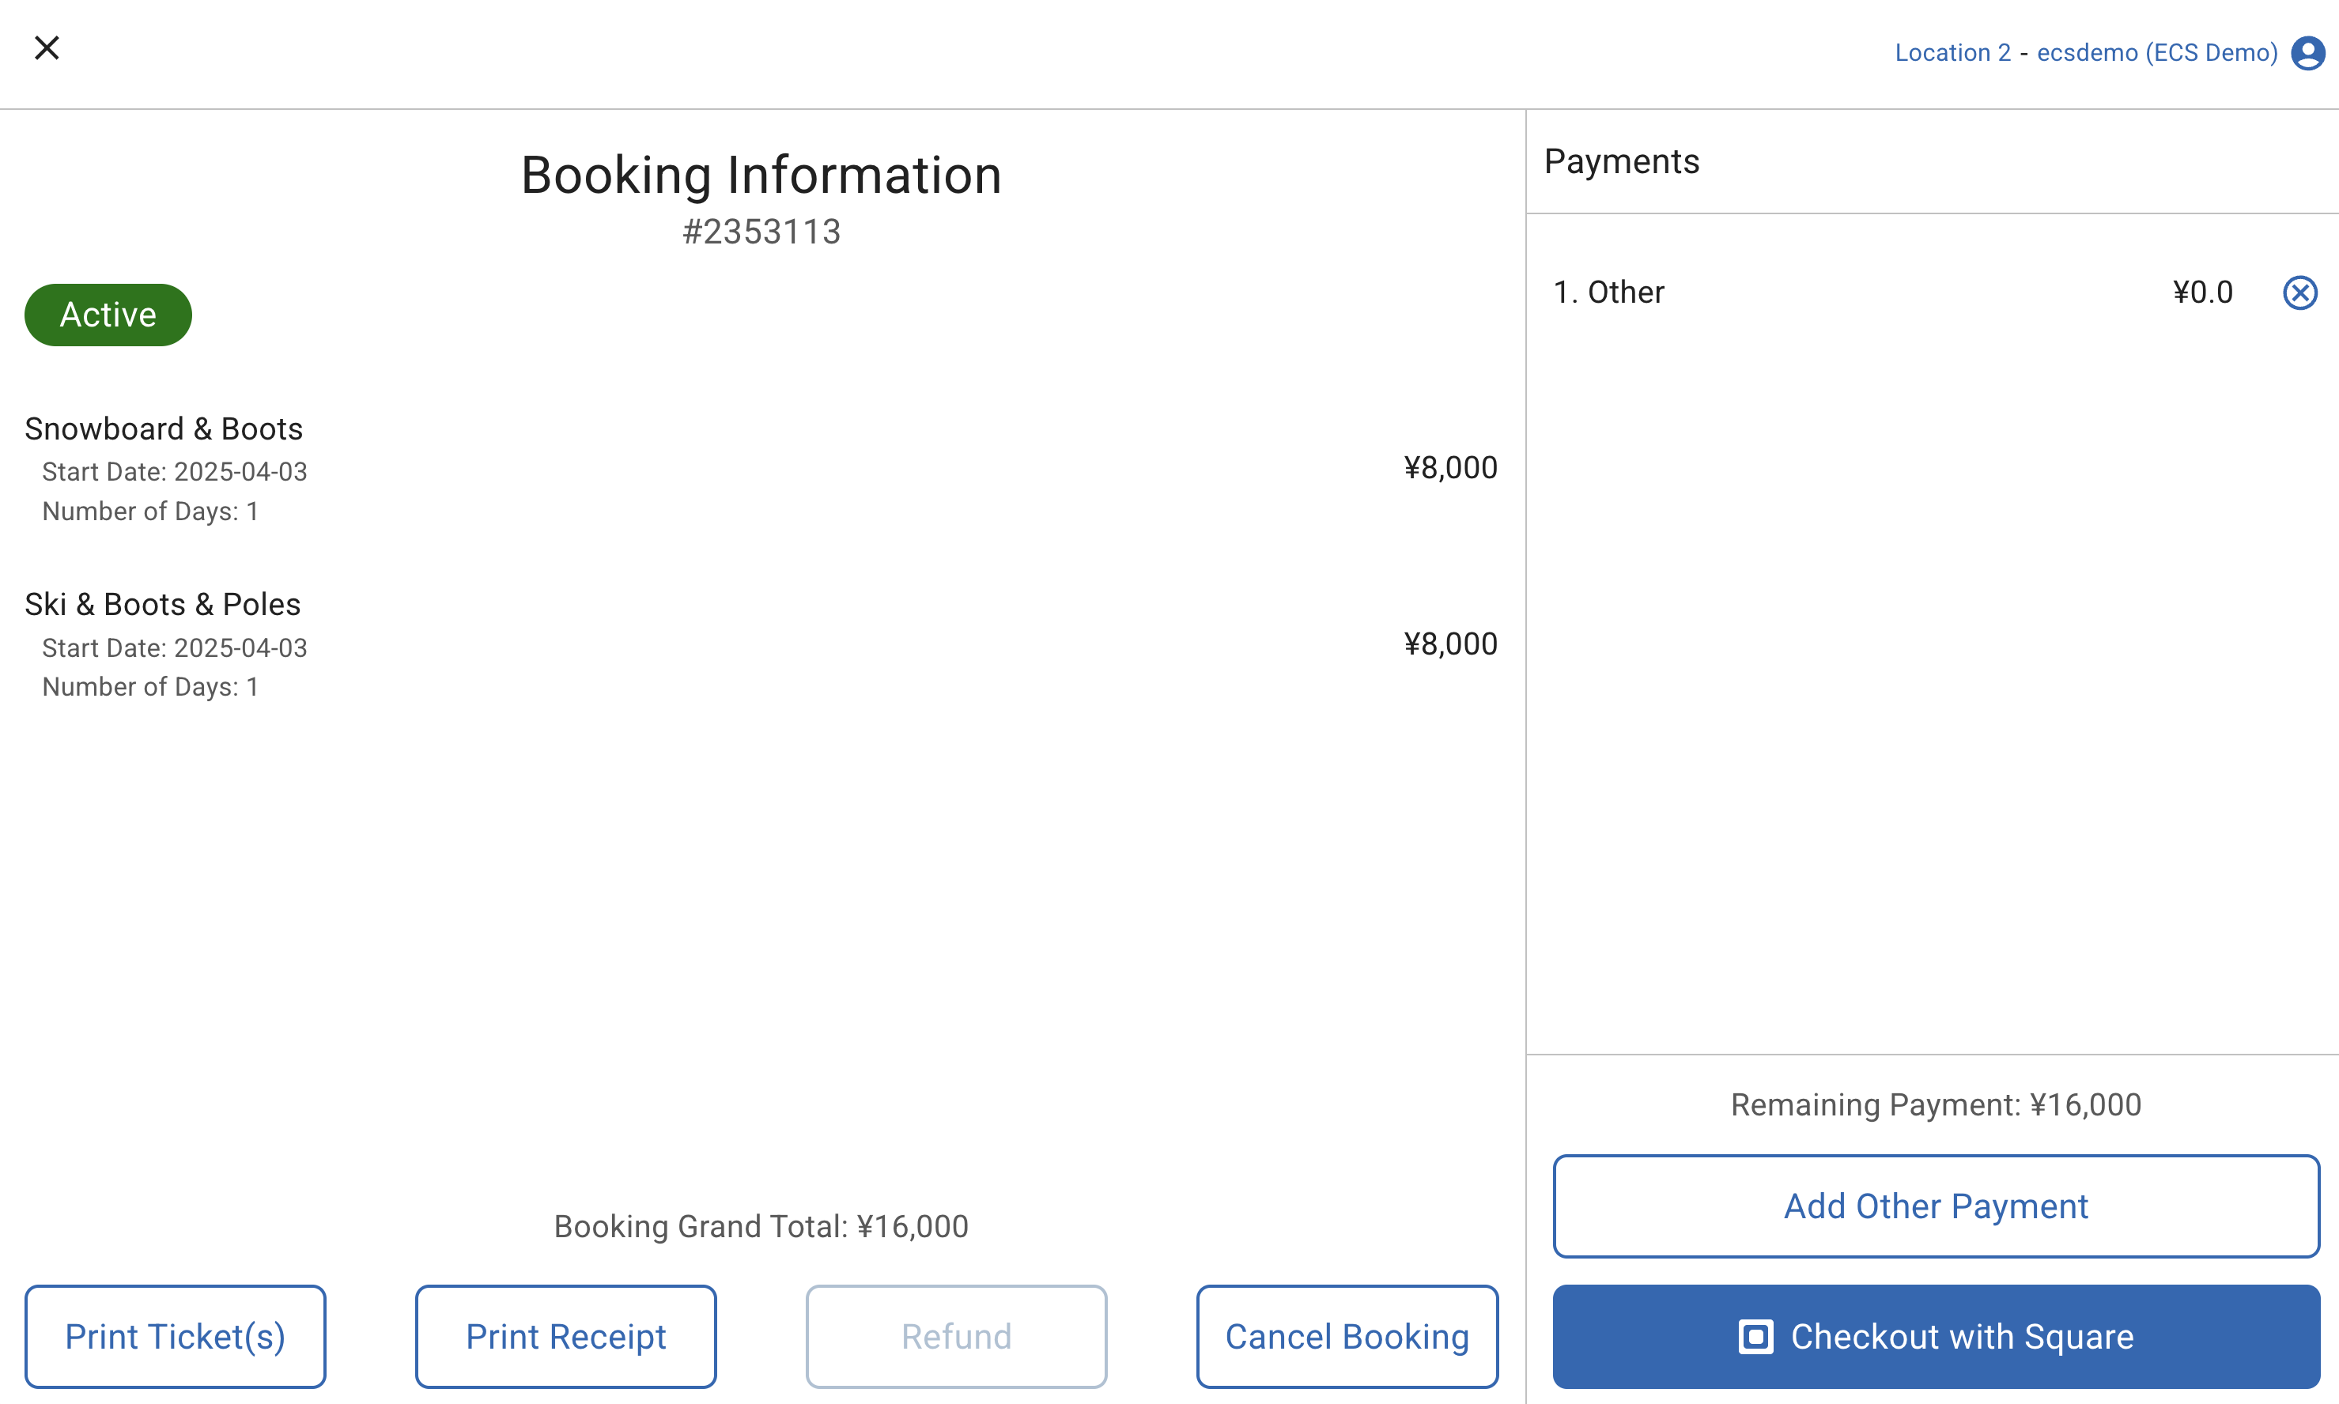The width and height of the screenshot is (2339, 1404).
Task: Click the Refund button
Action: pyautogui.click(x=956, y=1336)
